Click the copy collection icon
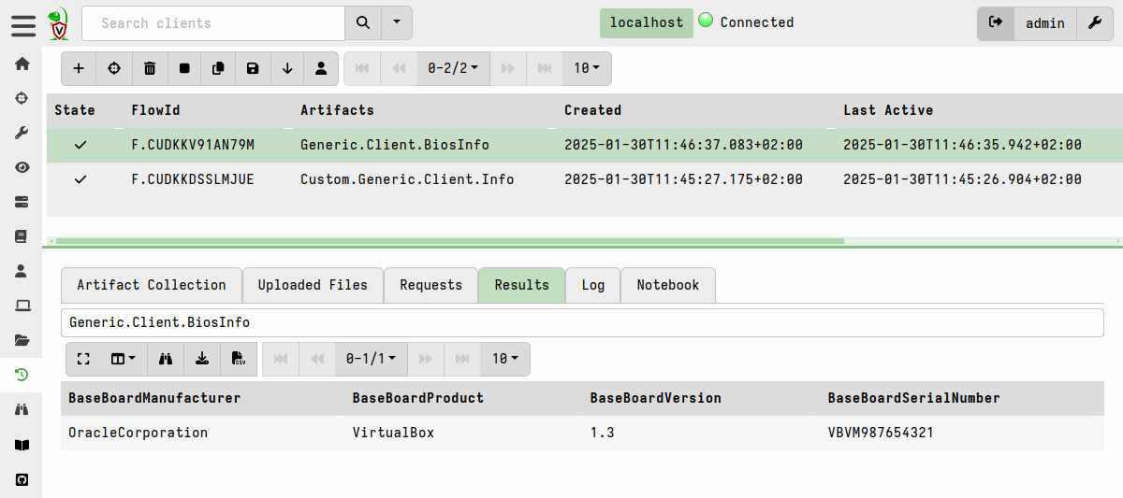The height and width of the screenshot is (498, 1123). coord(218,68)
